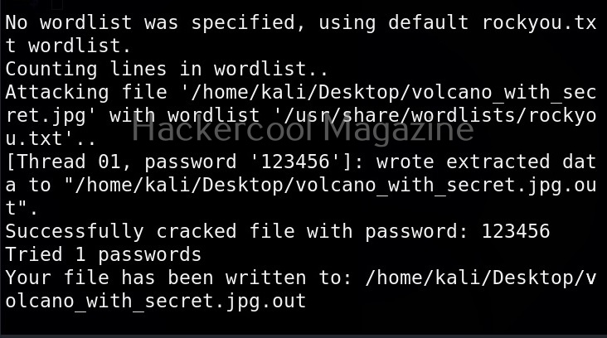Viewport: 607px width, 338px height.
Task: Click the empty terminal area below the output
Action: point(303,323)
